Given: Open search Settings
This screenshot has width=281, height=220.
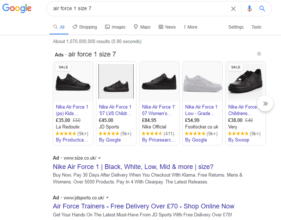Looking at the screenshot, I should 236,27.
